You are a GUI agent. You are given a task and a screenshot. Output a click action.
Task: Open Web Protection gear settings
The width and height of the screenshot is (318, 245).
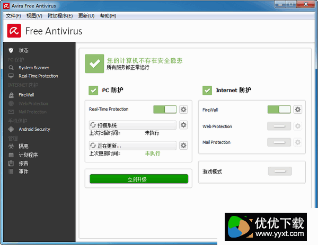point(297,126)
